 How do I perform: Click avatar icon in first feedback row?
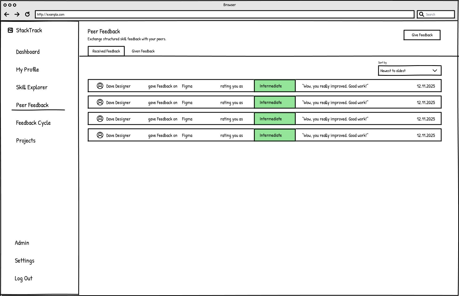pyautogui.click(x=100, y=86)
